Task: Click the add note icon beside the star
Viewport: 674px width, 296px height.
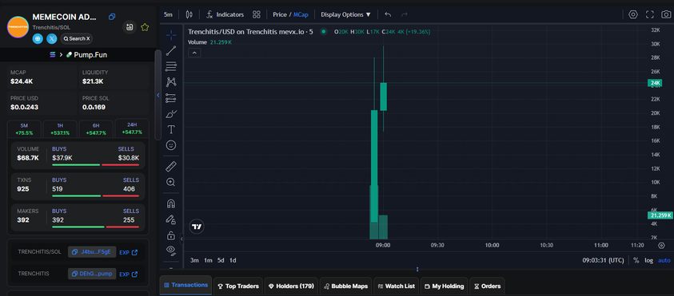Action: tap(130, 27)
